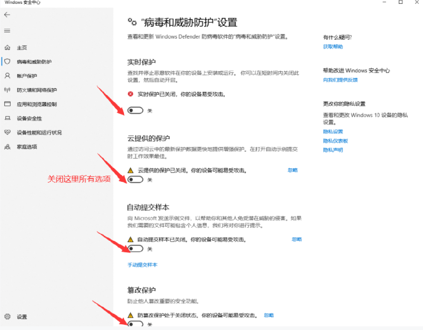Open the 隐私仪表板 link

coord(335,141)
